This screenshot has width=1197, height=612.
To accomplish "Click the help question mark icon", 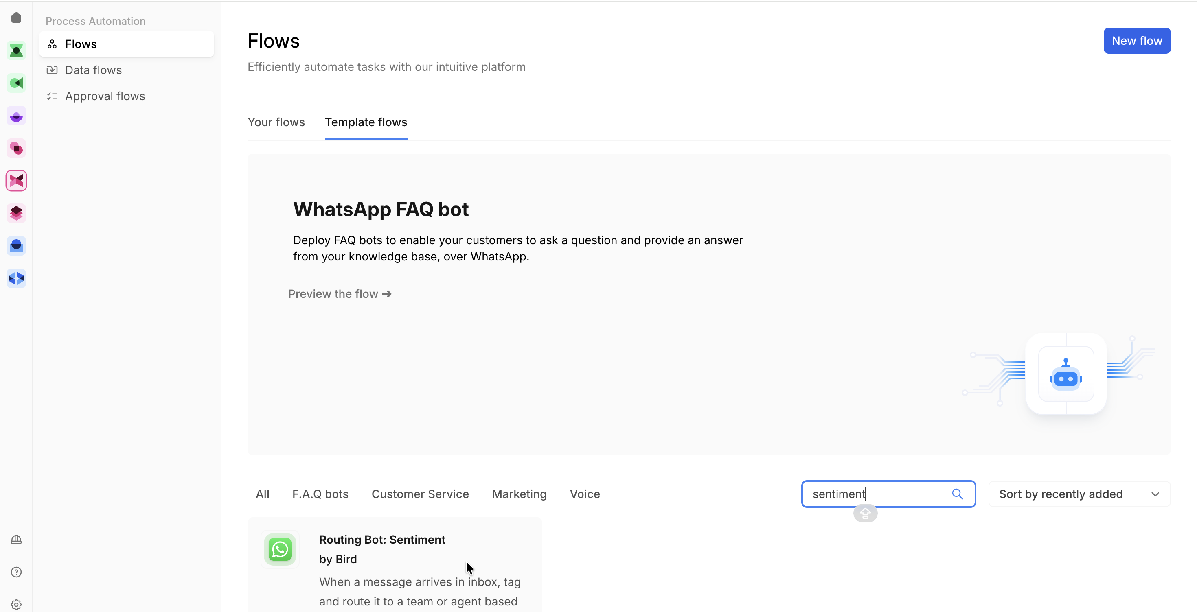I will (x=16, y=572).
